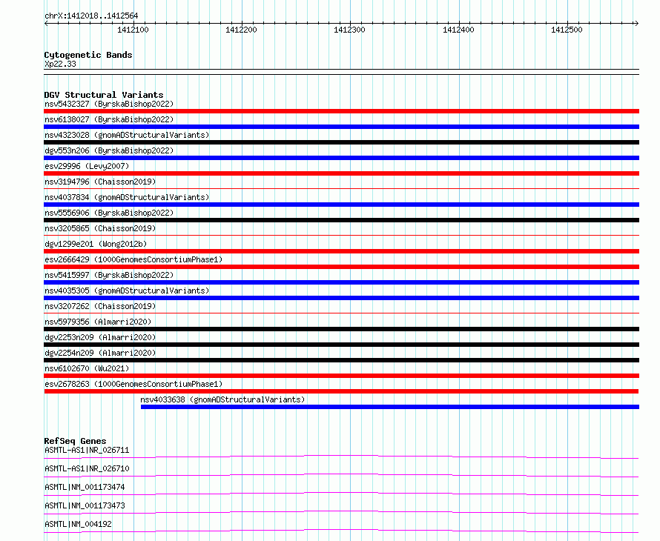Open the RefSeq Genes track header
The height and width of the screenshot is (541, 660).
pyautogui.click(x=75, y=441)
